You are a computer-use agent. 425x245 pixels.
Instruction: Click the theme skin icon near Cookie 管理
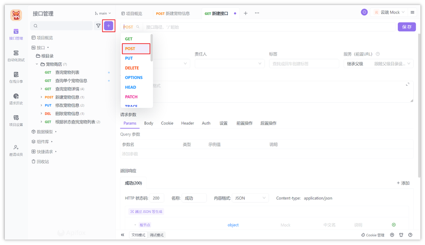pyautogui.click(x=401, y=235)
